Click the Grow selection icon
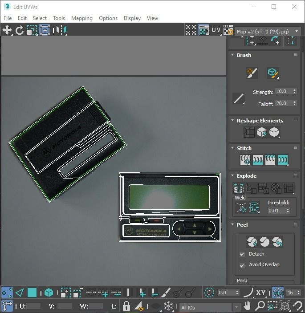This screenshot has height=313, width=305. [x=66, y=293]
